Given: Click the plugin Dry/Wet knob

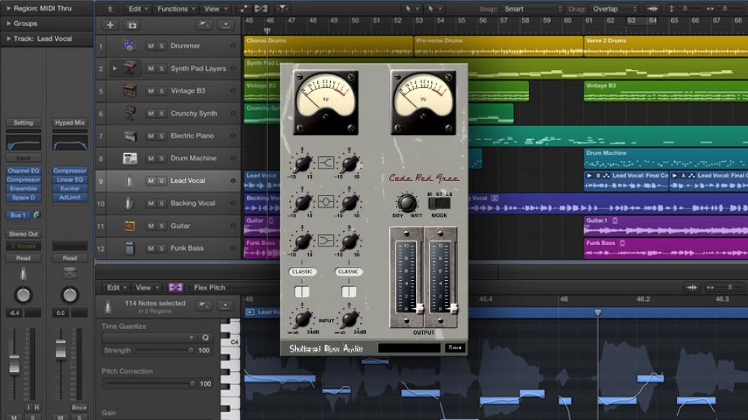Looking at the screenshot, I should (406, 203).
